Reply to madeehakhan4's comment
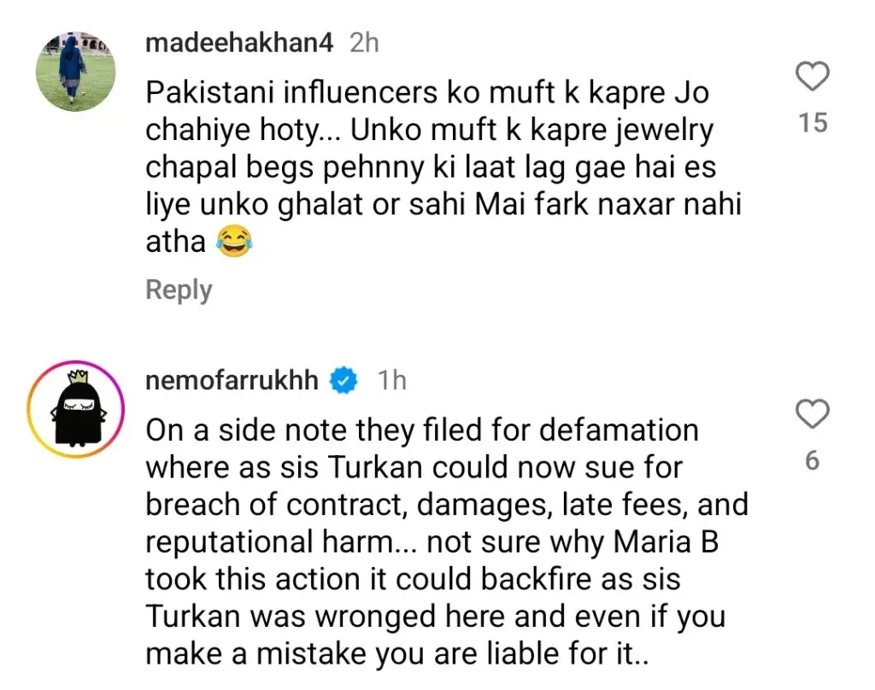 178,289
